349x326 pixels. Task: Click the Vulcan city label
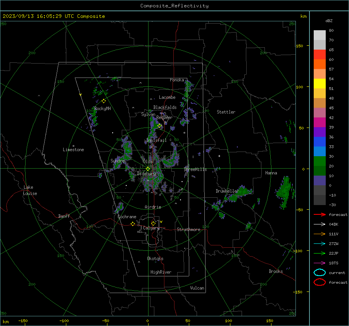coord(197,288)
